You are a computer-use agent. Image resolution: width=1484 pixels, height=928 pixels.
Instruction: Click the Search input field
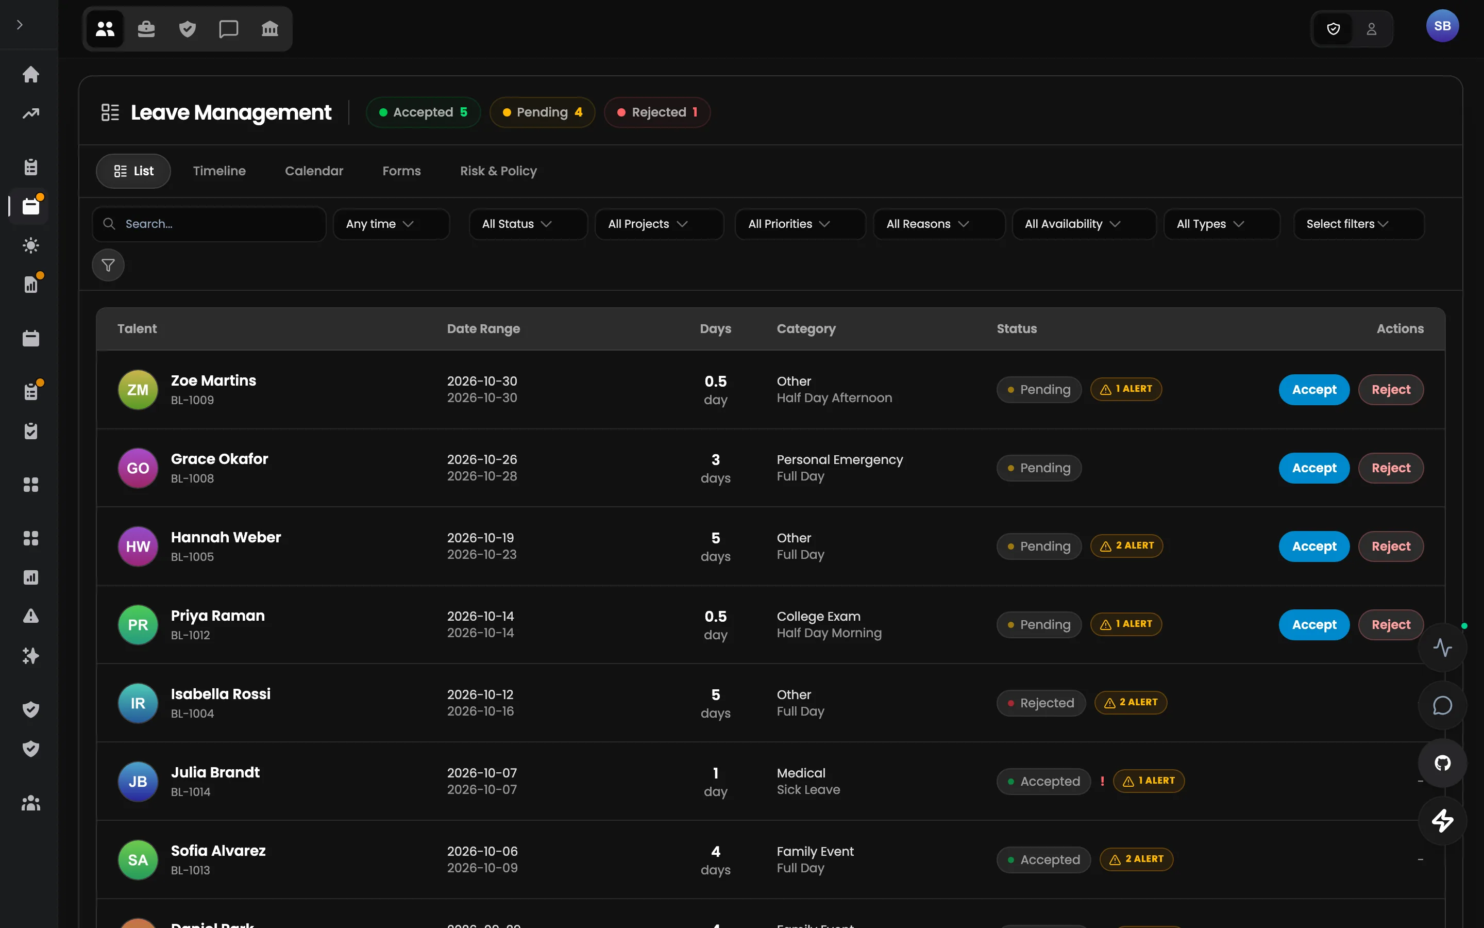coord(209,224)
